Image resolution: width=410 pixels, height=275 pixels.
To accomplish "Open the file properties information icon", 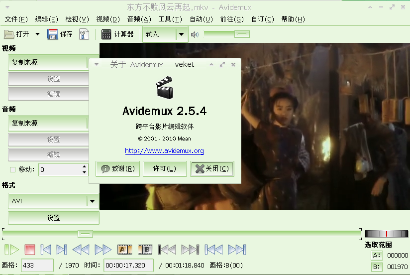I will (84, 34).
